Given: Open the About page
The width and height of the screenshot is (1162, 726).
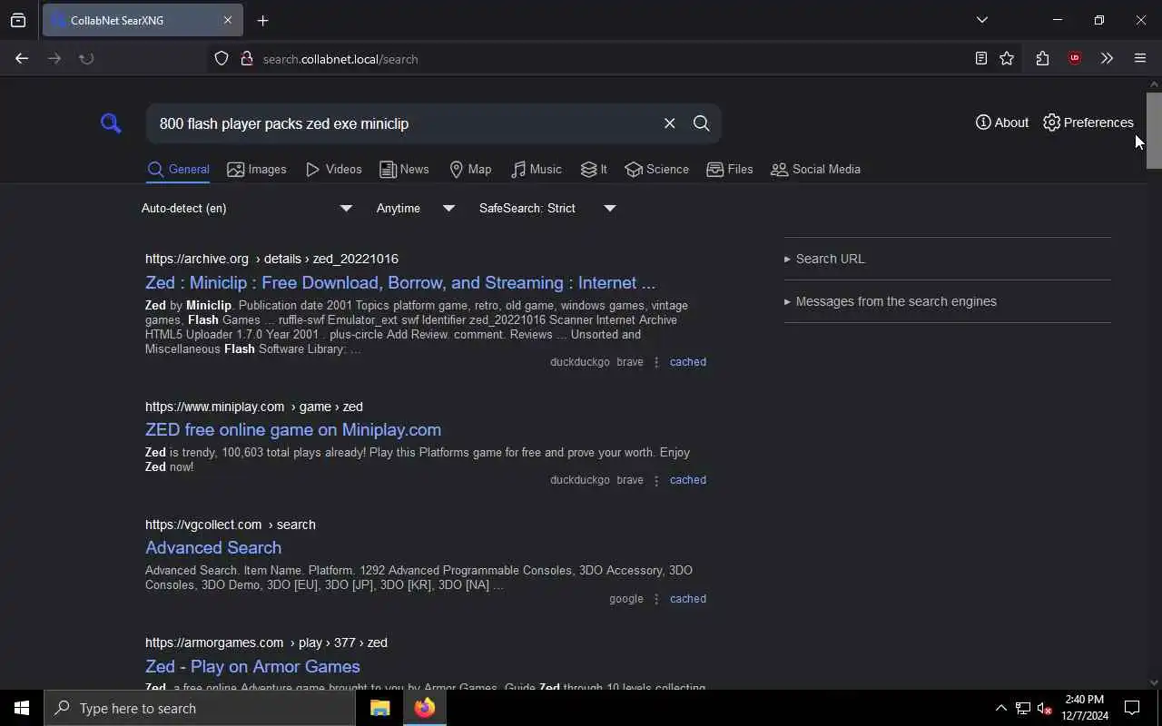Looking at the screenshot, I should point(1002,123).
